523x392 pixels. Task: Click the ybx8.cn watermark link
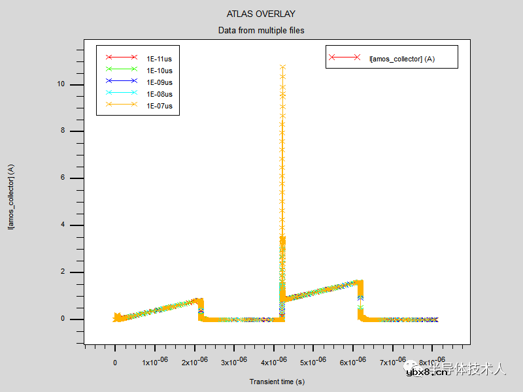click(x=426, y=372)
